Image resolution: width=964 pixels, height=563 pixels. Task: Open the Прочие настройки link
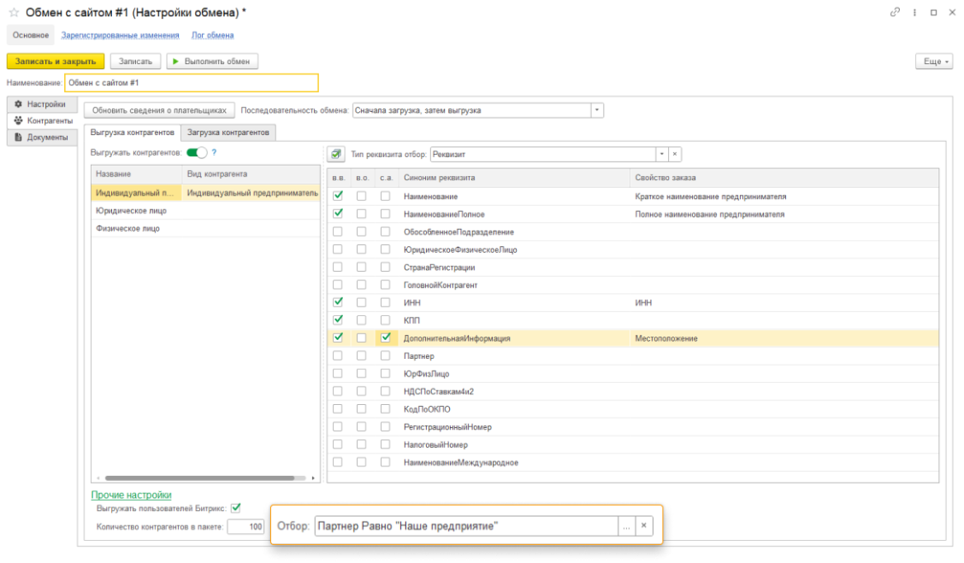132,495
